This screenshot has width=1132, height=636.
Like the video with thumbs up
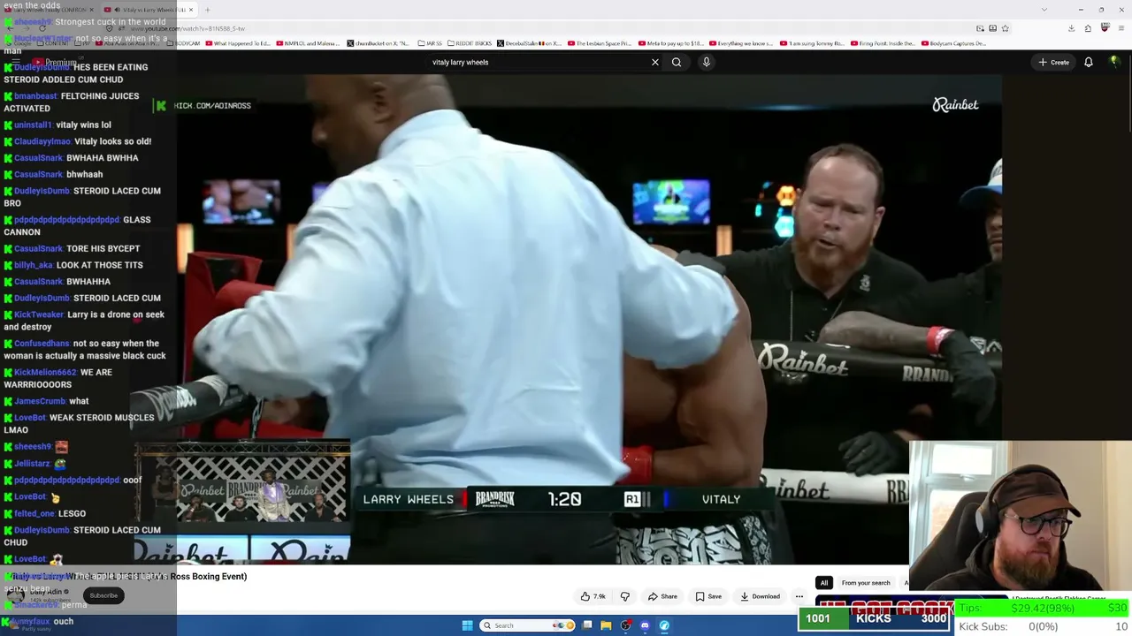click(593, 596)
